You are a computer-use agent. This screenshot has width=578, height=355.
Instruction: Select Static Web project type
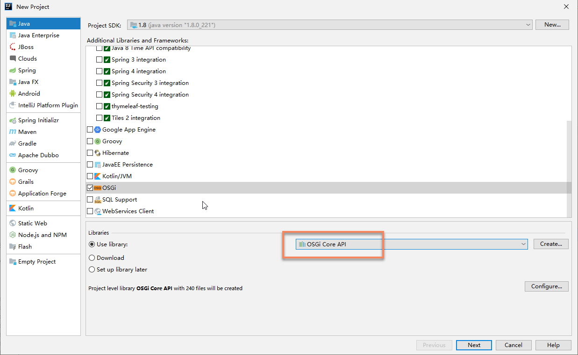(x=43, y=223)
